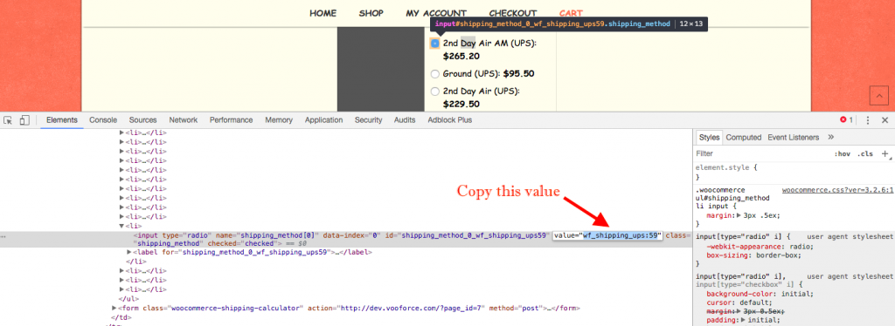895x326 pixels.
Task: Select 2nd Day Air AM (UPS) radio
Action: [x=435, y=44]
